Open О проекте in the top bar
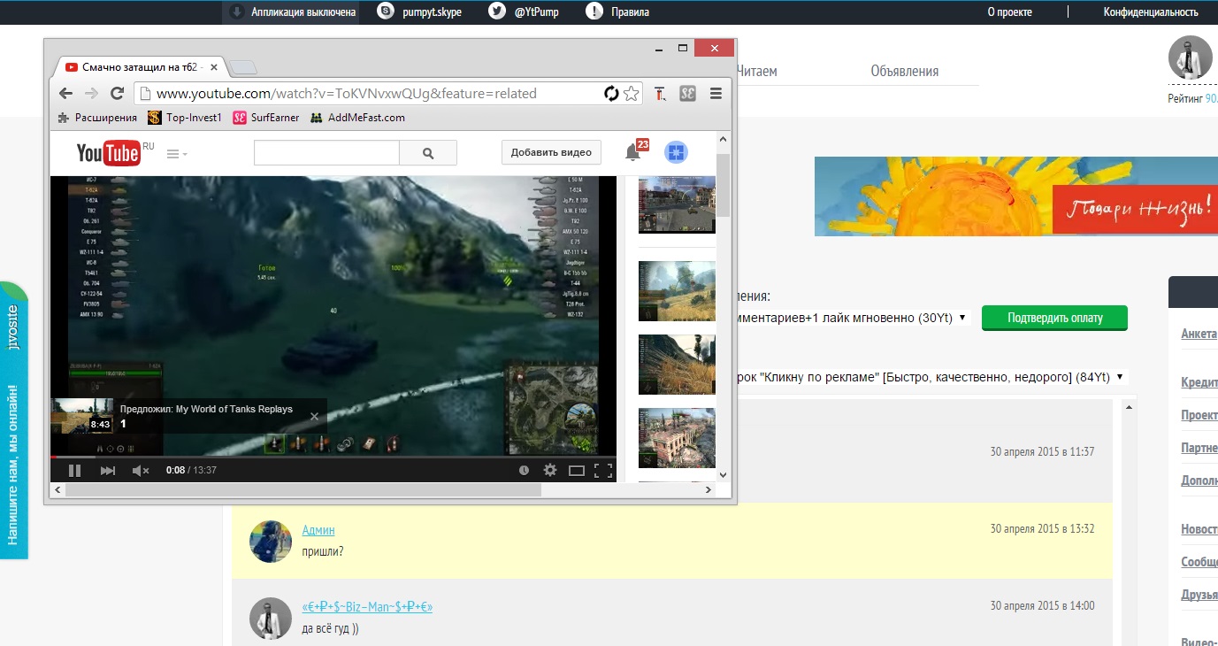1218x646 pixels. coord(1009,12)
